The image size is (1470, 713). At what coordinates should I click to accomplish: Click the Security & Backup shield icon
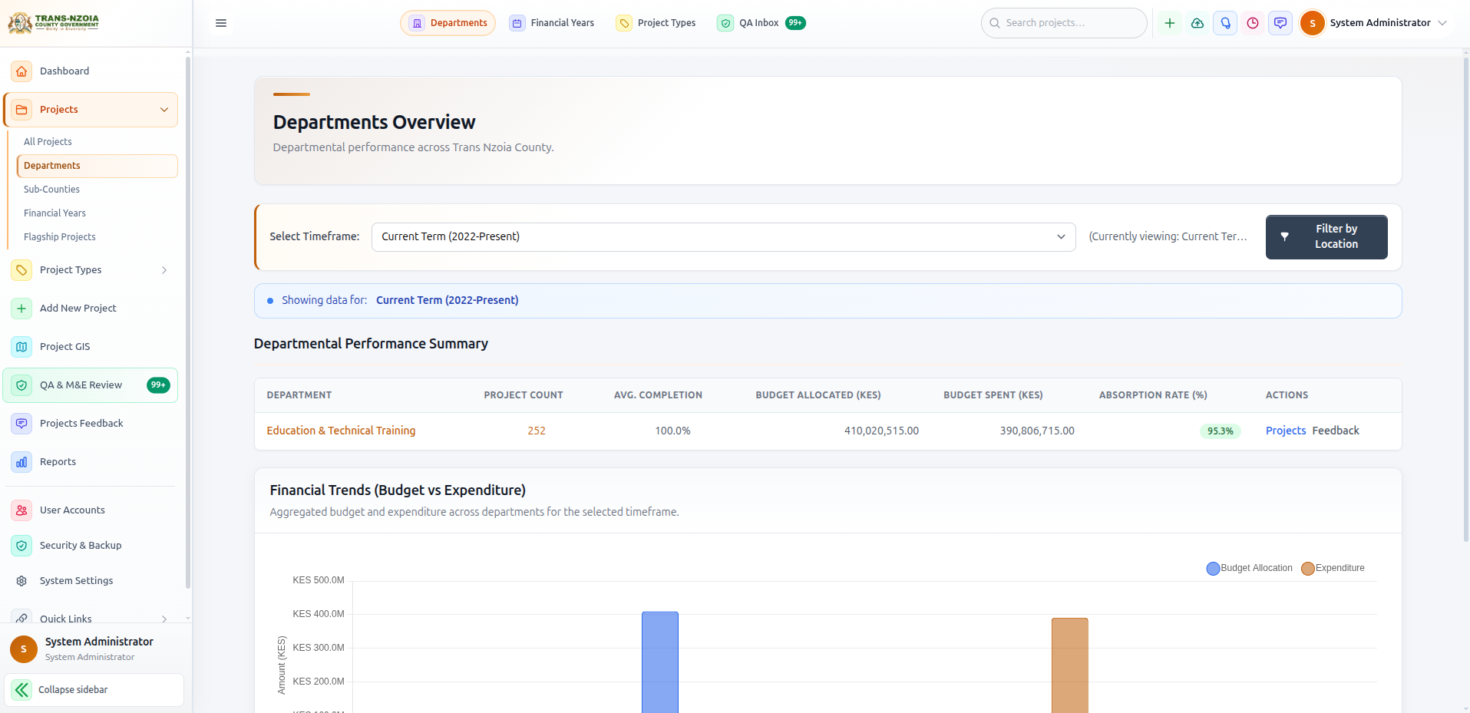pos(21,546)
